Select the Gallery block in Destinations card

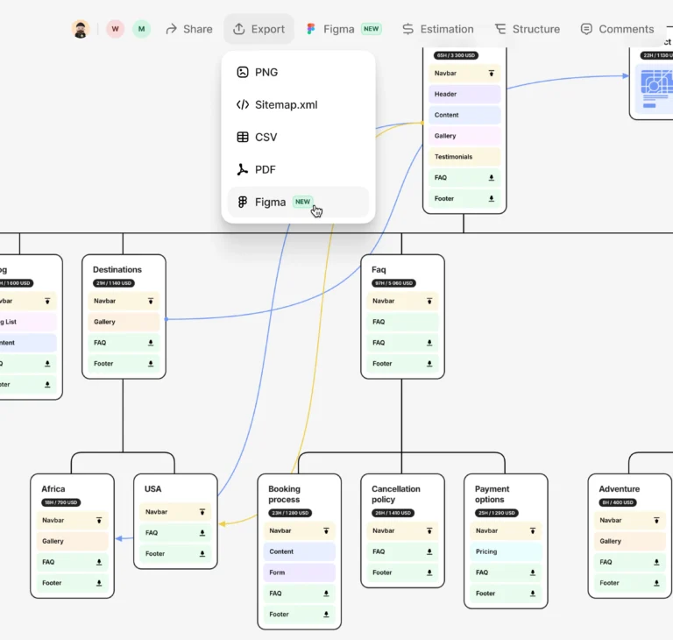(x=124, y=322)
